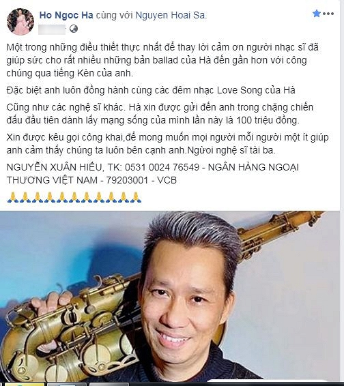
Task: Click the first praying hands emoji
Action: [x=13, y=197]
